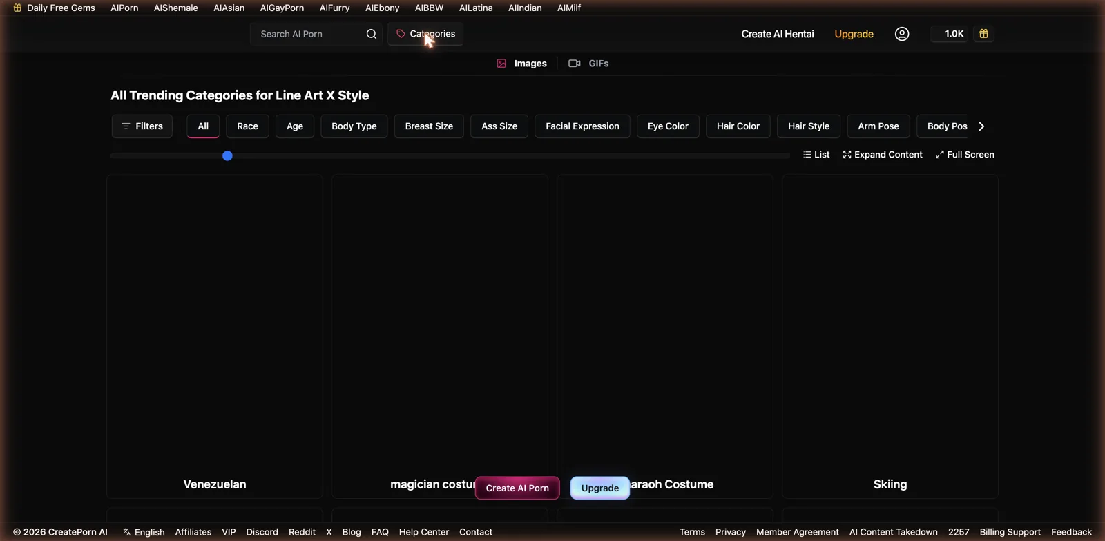
Task: Select the Hair Style filter chip
Action: [x=809, y=126]
